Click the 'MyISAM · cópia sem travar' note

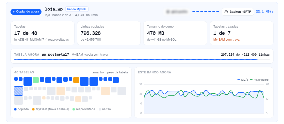tap(90, 54)
